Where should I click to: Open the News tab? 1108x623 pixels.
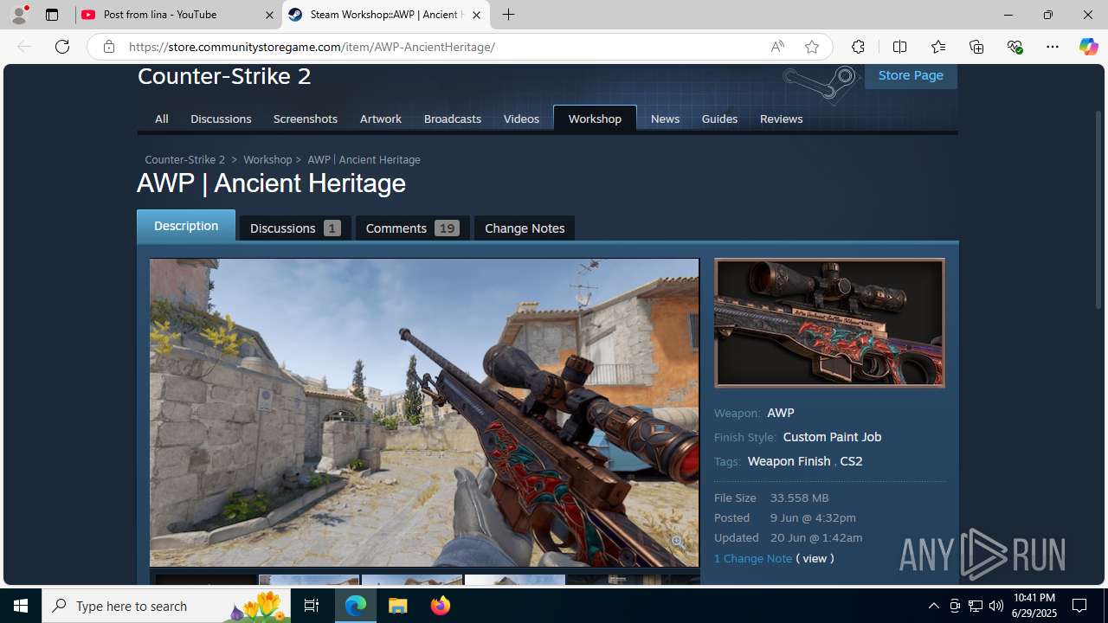[665, 119]
